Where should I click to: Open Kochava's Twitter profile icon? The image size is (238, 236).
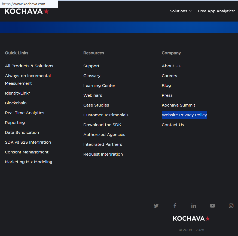pyautogui.click(x=156, y=206)
